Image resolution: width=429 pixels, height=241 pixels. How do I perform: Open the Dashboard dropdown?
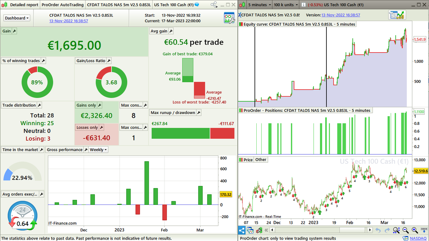[17, 18]
